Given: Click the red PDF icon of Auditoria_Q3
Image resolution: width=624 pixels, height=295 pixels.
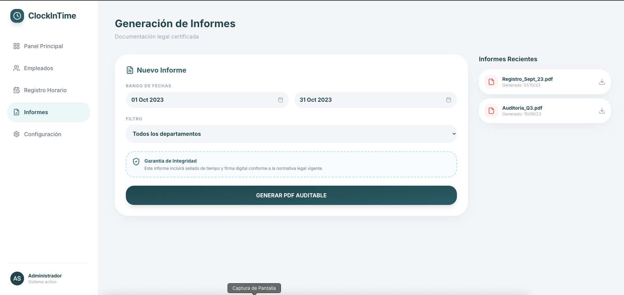Looking at the screenshot, I should [x=491, y=111].
